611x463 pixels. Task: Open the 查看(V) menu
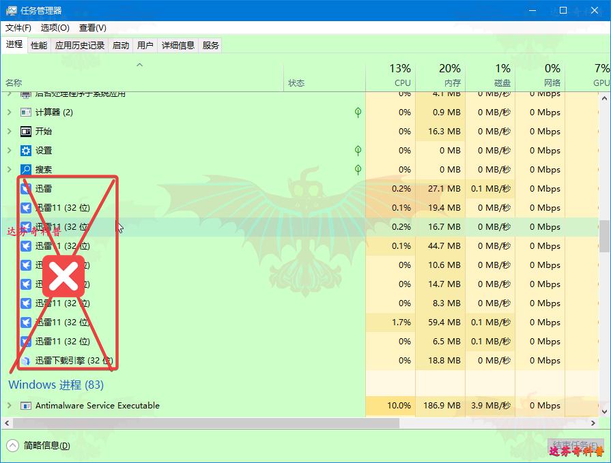(x=92, y=28)
